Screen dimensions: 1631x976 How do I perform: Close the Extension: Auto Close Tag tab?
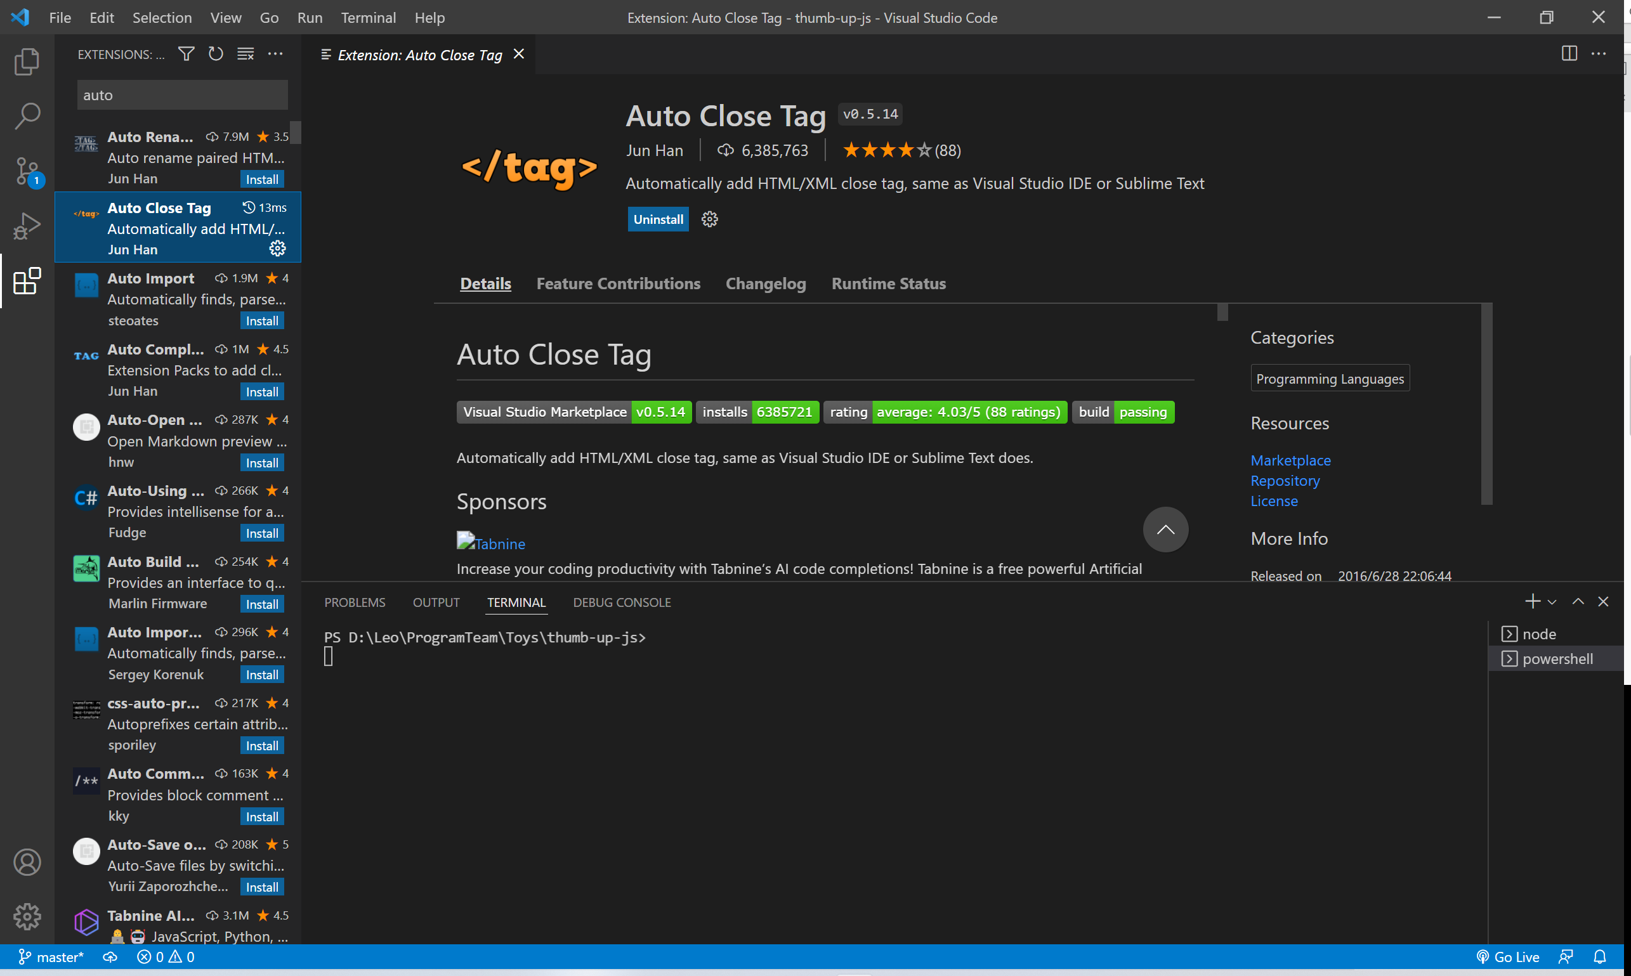pyautogui.click(x=519, y=54)
